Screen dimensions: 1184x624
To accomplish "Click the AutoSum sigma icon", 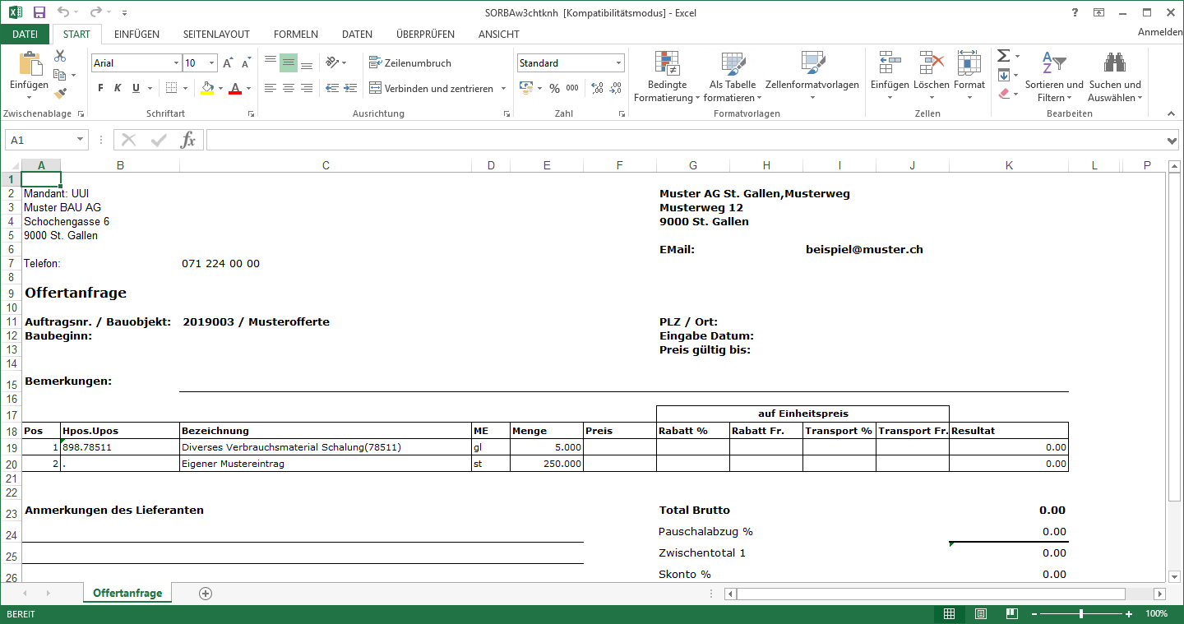I will (x=1003, y=56).
